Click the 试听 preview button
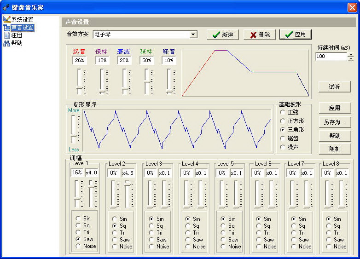The width and height of the screenshot is (360, 259). (335, 86)
